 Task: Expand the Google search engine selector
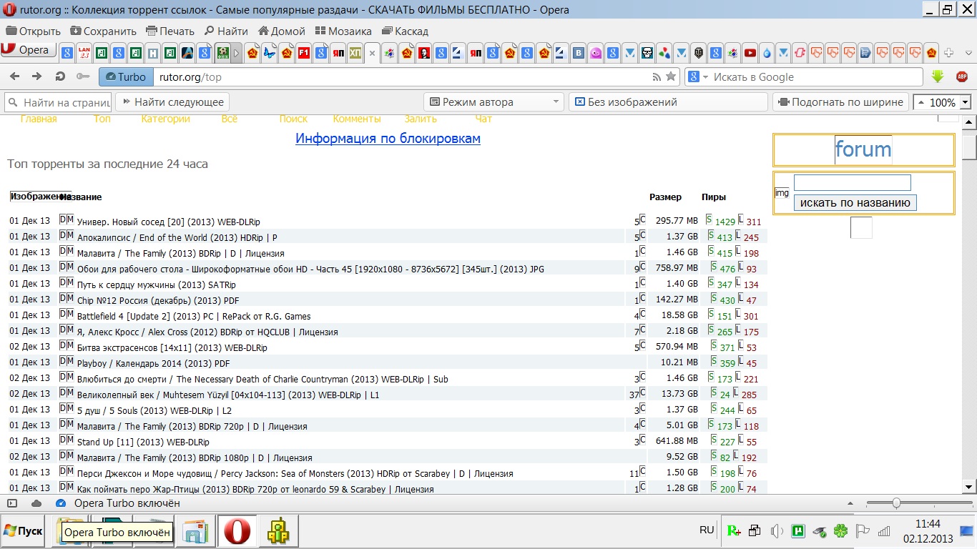point(705,77)
